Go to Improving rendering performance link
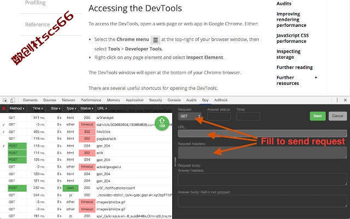Screen dimensions: 350x219 [x=291, y=20]
